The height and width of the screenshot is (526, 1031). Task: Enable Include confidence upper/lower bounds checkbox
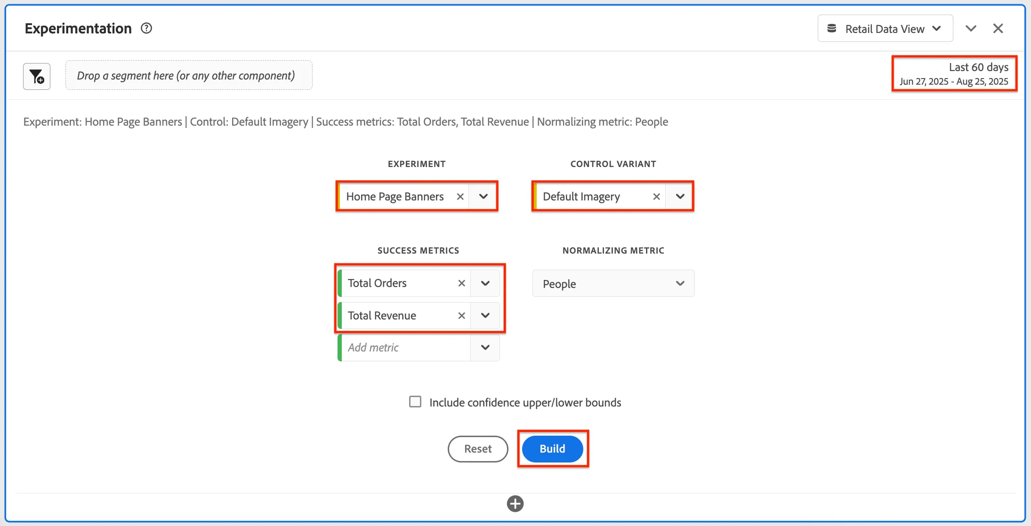tap(415, 402)
